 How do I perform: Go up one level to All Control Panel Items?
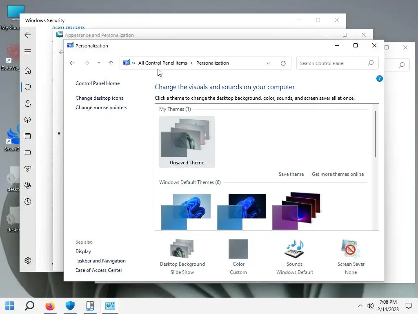[x=111, y=63]
